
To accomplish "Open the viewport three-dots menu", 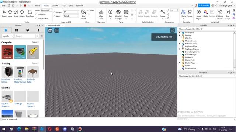I will point(172,30).
